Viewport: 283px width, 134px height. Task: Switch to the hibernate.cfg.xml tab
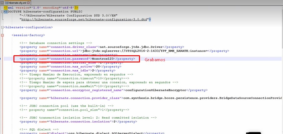tap(18, 3)
